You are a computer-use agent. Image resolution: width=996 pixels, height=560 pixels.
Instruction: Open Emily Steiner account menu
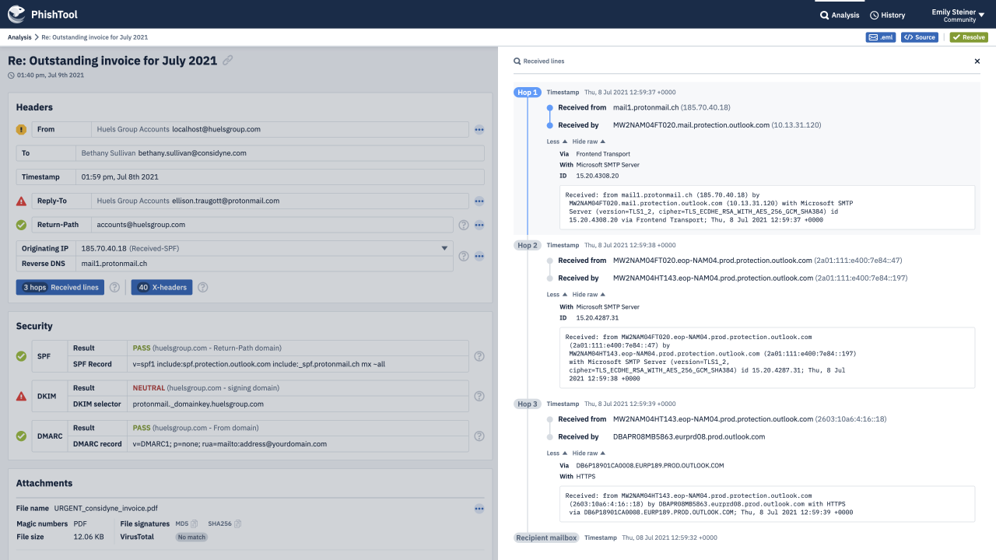957,16
